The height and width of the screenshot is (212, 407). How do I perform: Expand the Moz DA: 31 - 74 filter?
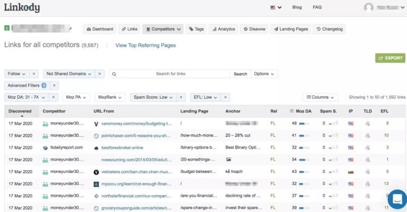tap(26, 98)
